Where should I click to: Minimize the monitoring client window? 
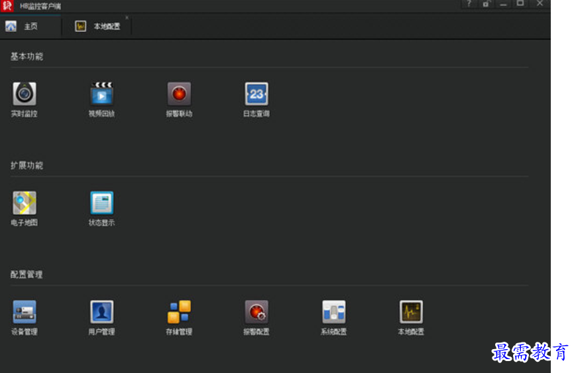[503, 4]
